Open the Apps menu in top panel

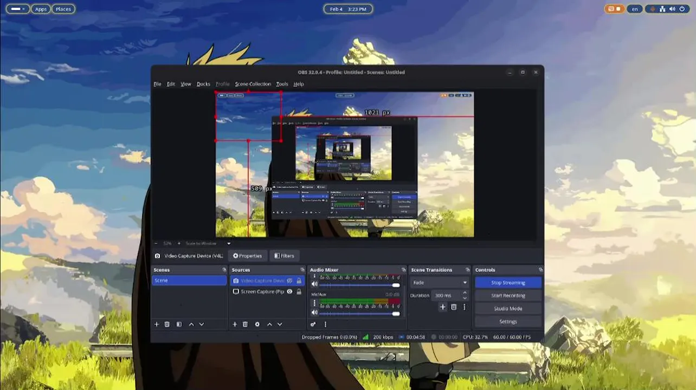pyautogui.click(x=41, y=9)
